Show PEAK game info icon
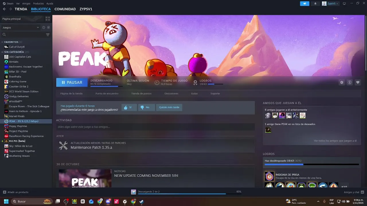Screen dimensions: 367x206 tap(350, 82)
